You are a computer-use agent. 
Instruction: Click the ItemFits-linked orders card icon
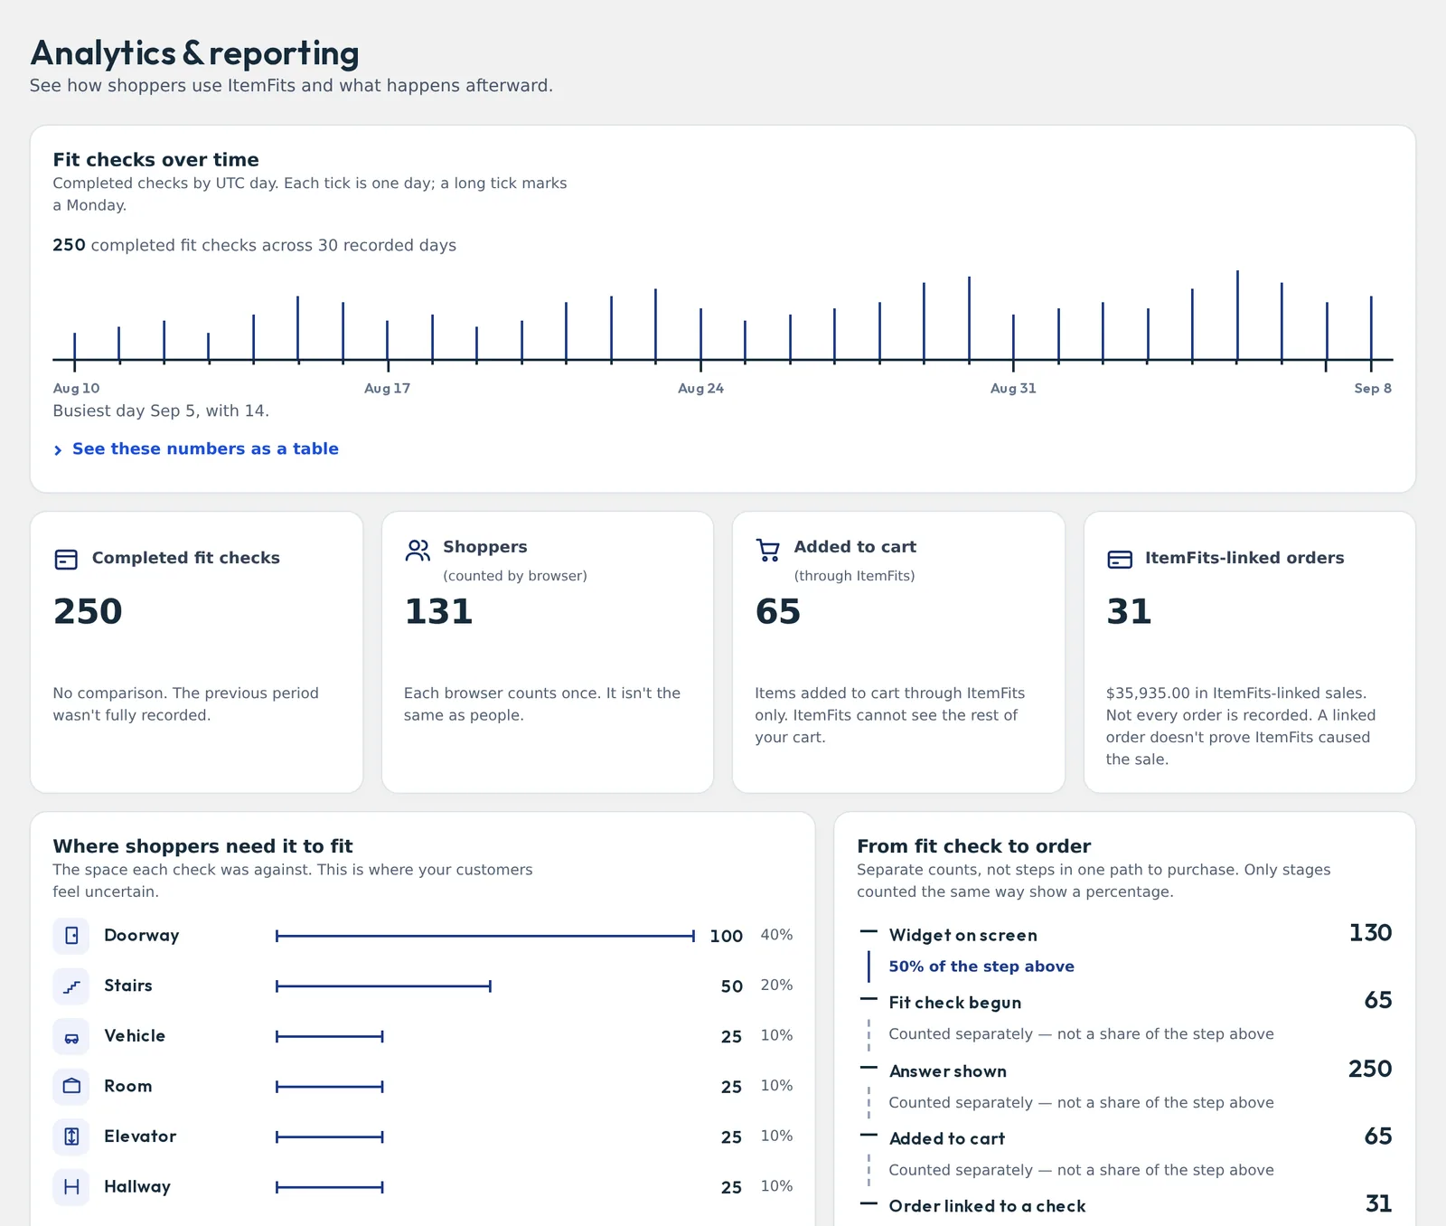point(1120,560)
